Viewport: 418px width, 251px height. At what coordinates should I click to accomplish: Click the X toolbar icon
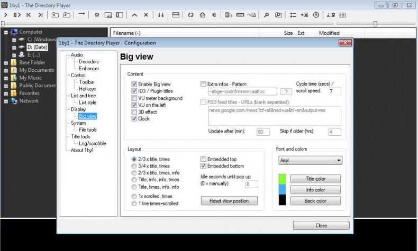pos(146,15)
